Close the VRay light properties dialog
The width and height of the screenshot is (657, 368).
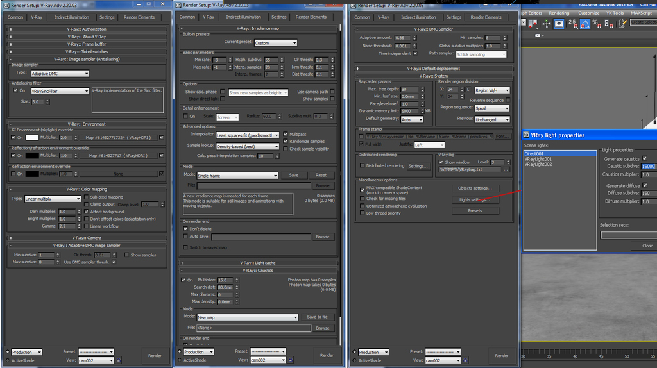[647, 246]
